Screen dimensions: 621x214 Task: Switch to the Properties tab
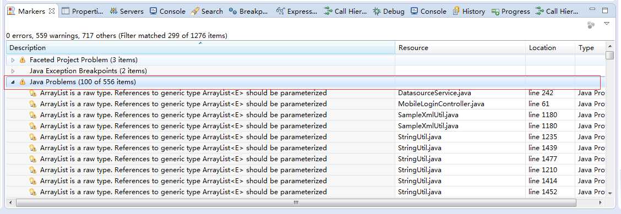(x=83, y=11)
